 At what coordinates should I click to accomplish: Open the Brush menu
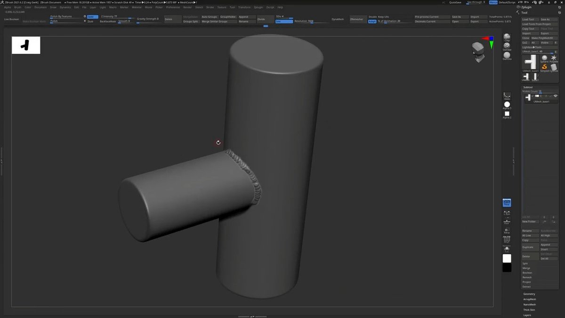pos(18,8)
